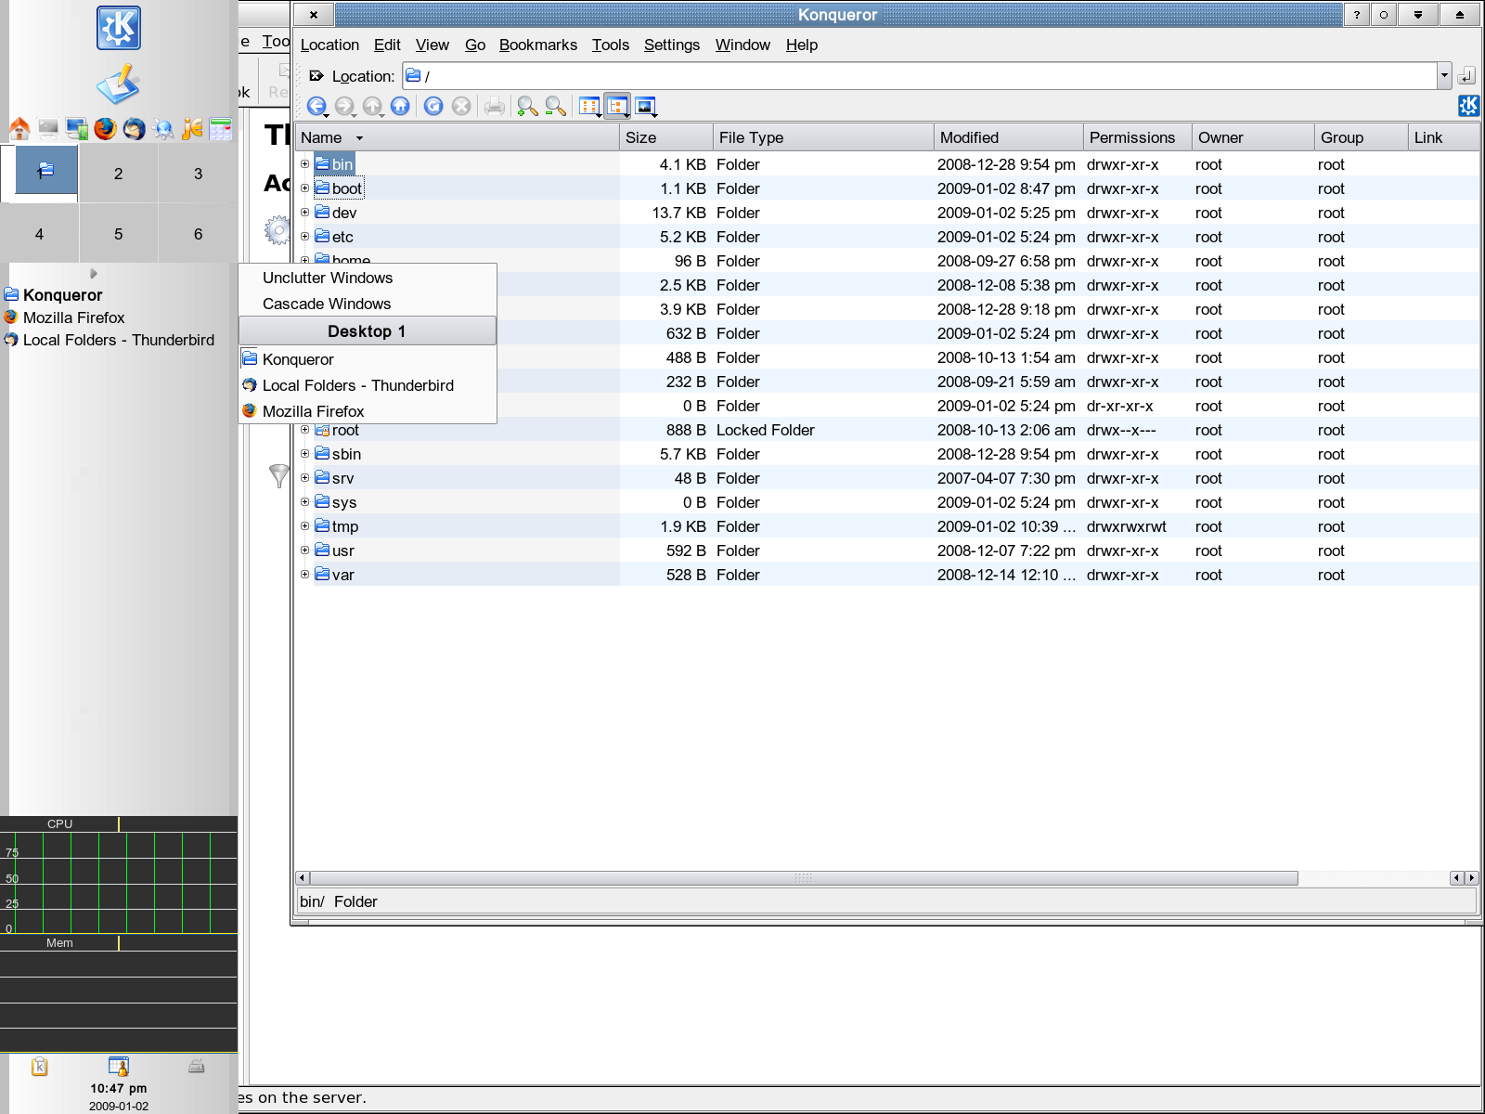Open the Location bar history dropdown
The width and height of the screenshot is (1485, 1114).
point(1444,76)
